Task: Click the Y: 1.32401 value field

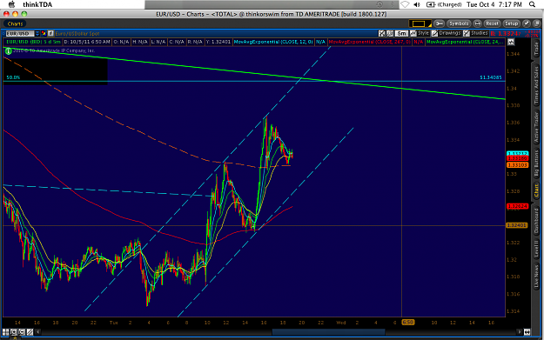Action: (x=218, y=42)
